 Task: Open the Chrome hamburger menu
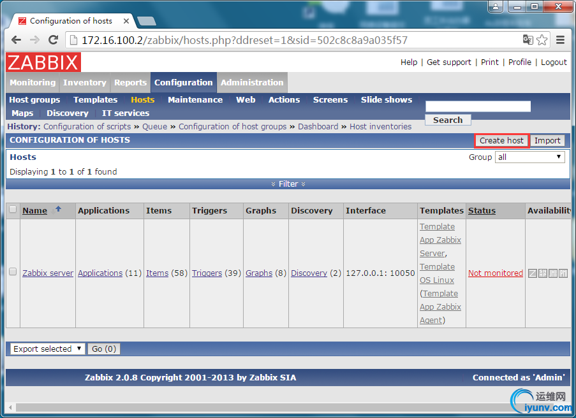pyautogui.click(x=560, y=40)
